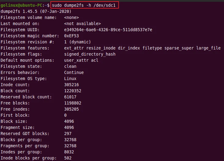Click the value '<none>'
This screenshot has width=224, height=161.
click(72, 18)
